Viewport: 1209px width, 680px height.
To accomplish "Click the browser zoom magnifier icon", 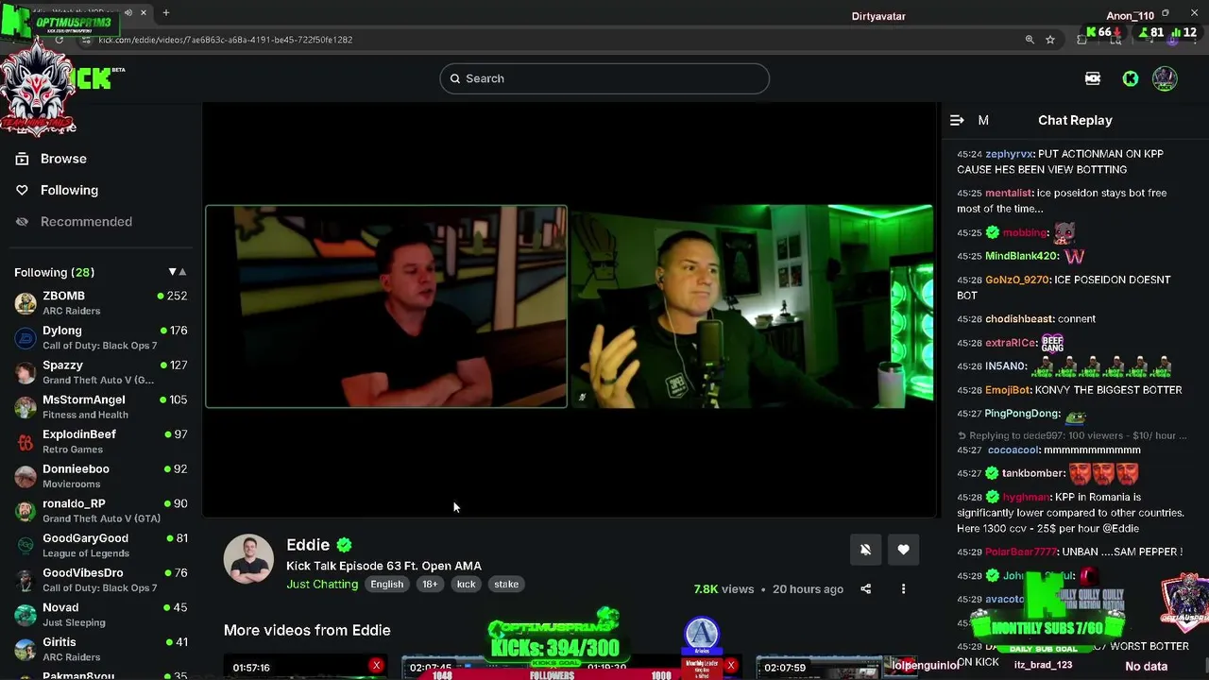I will point(1030,40).
